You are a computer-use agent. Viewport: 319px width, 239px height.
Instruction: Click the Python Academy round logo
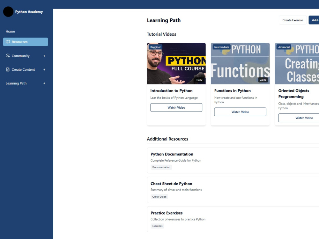coord(8,11)
